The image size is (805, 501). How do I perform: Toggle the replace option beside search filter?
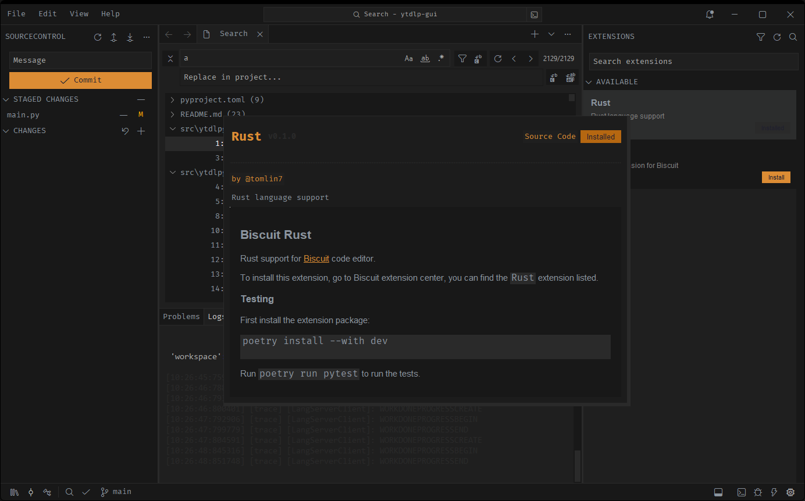[478, 58]
